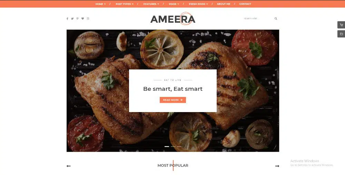Click the search magnifier icon
345x175 pixels.
(x=276, y=19)
